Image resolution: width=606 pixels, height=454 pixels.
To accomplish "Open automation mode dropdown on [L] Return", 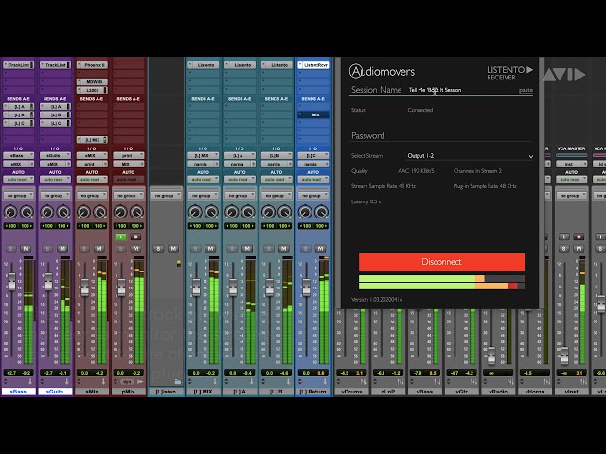I will [x=313, y=179].
